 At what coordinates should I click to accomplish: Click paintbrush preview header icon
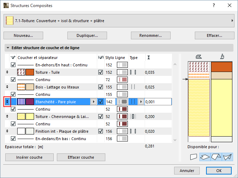[222, 57]
